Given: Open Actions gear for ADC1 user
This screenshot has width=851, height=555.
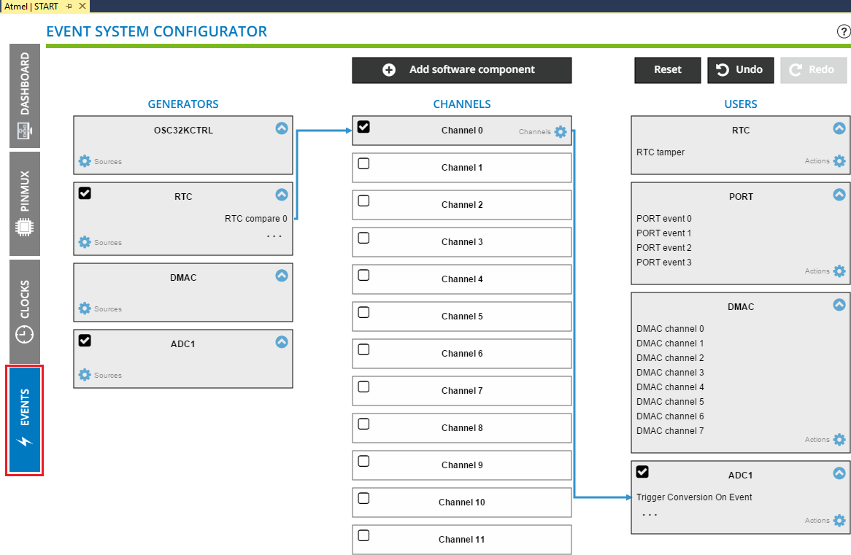Looking at the screenshot, I should [x=839, y=521].
